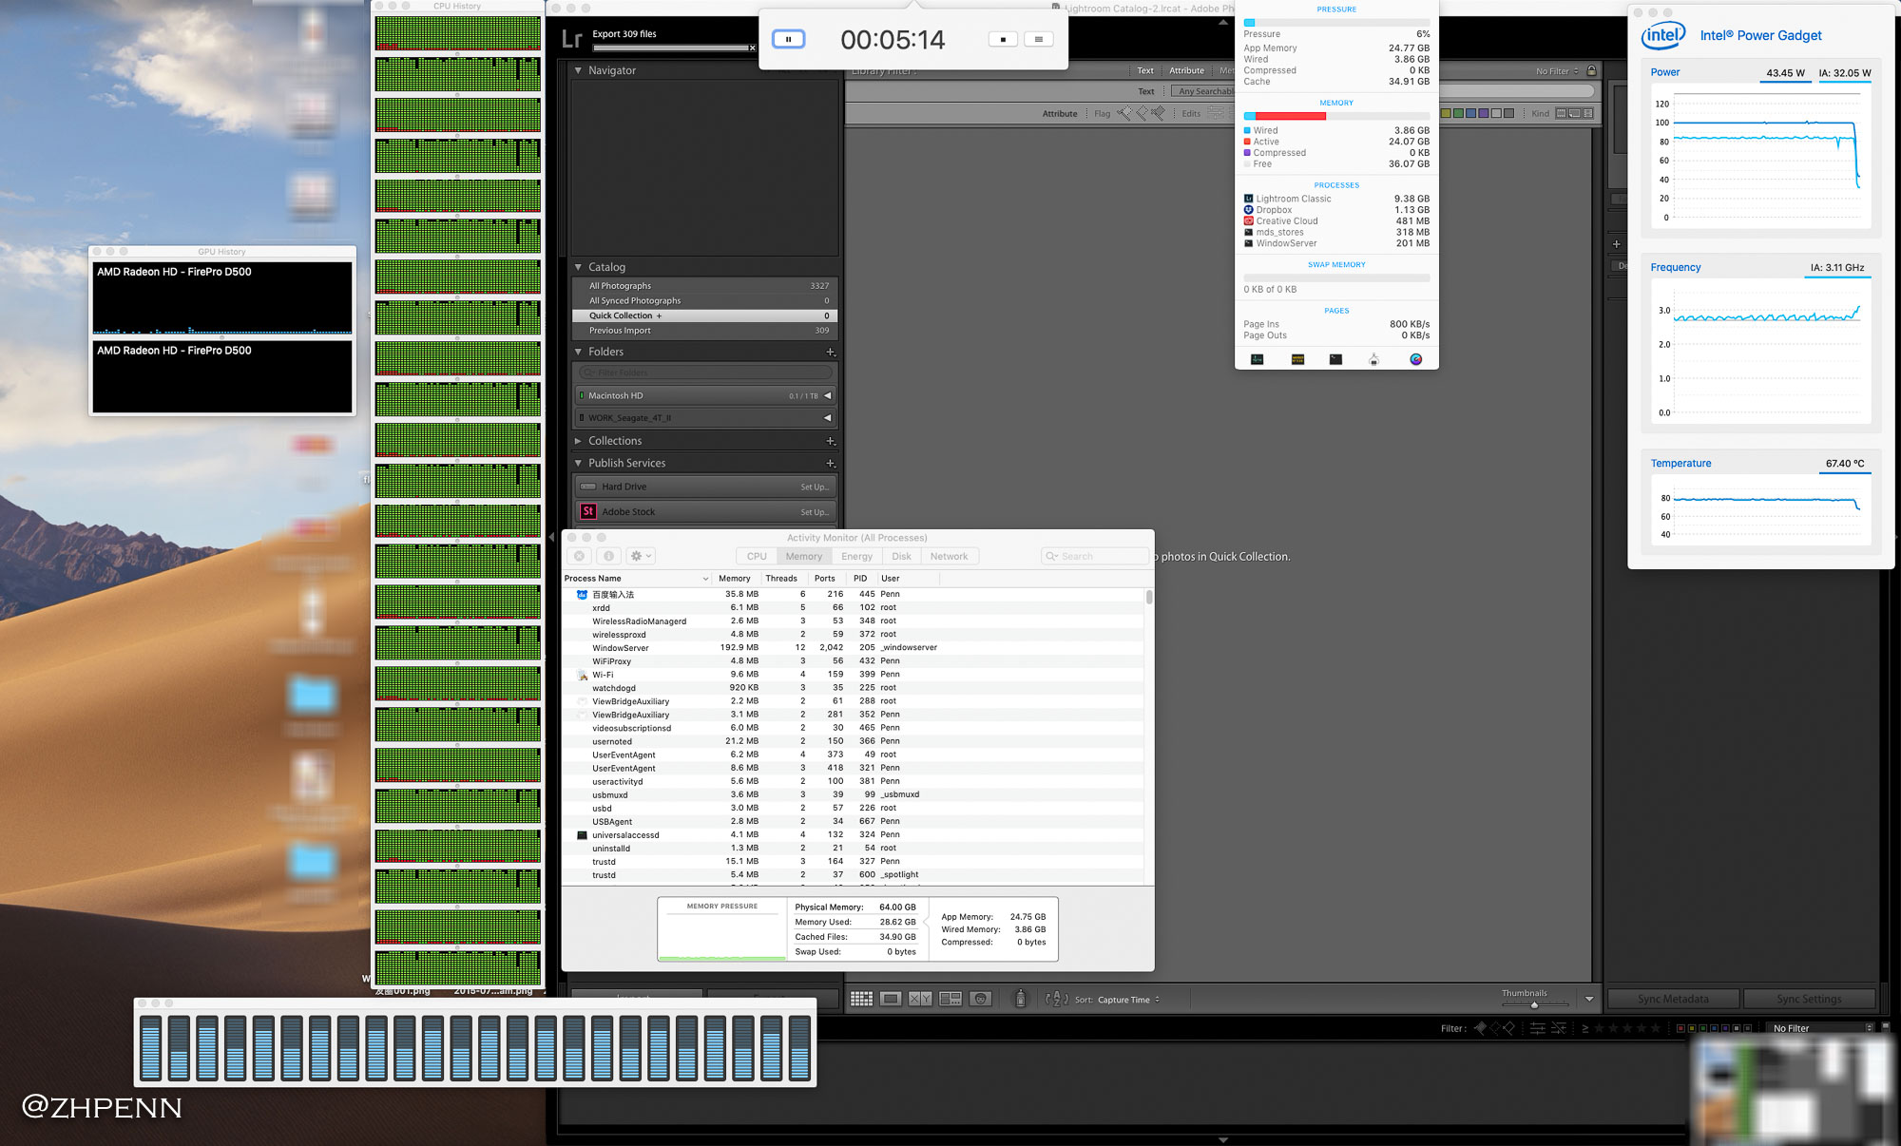
Task: Open the timer lap list button
Action: pos(1038,39)
